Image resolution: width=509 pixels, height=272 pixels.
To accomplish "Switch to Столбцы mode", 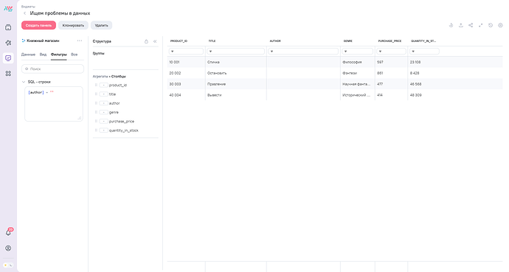I will (x=119, y=77).
